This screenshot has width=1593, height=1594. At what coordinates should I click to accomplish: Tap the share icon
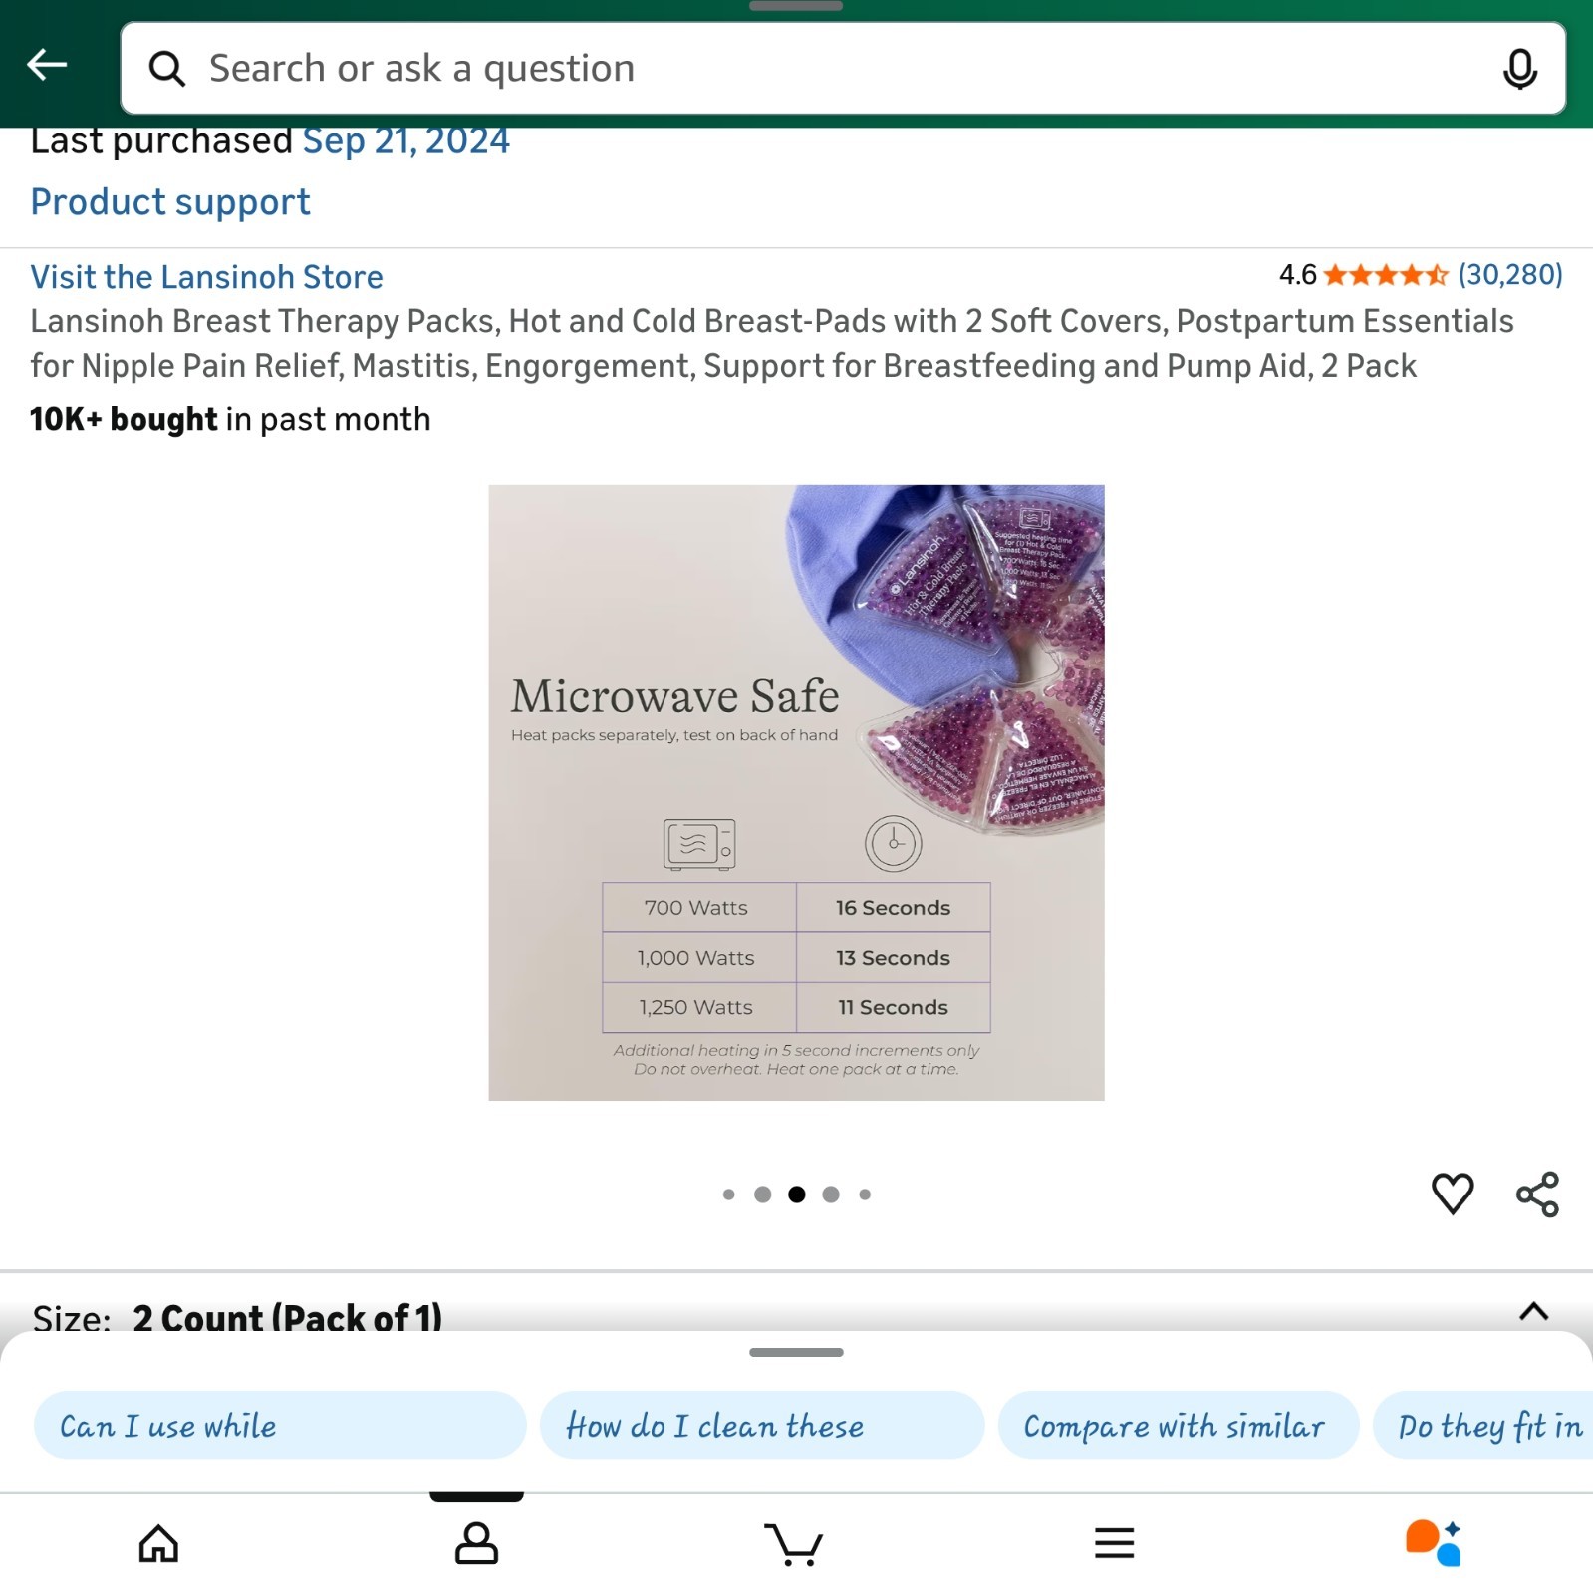click(1537, 1194)
